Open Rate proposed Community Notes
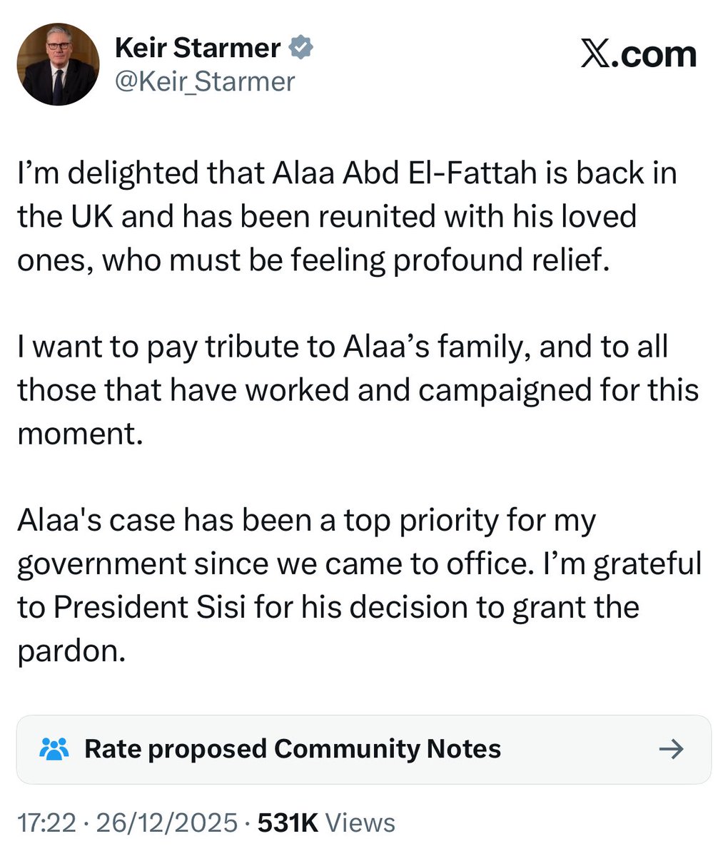 pyautogui.click(x=293, y=749)
